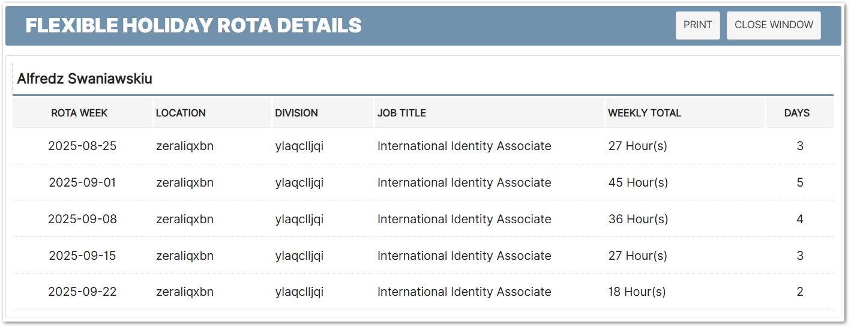The width and height of the screenshot is (851, 327).
Task: Click the 45 Hour(s) weekly total cell
Action: (638, 182)
